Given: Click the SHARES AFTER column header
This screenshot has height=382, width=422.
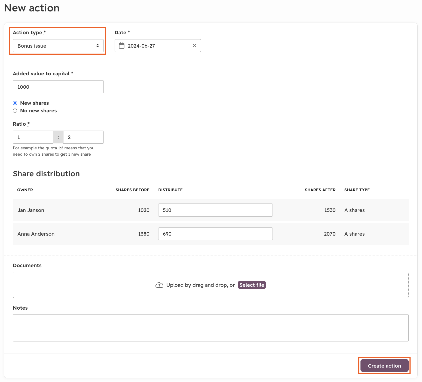Looking at the screenshot, I should [320, 190].
